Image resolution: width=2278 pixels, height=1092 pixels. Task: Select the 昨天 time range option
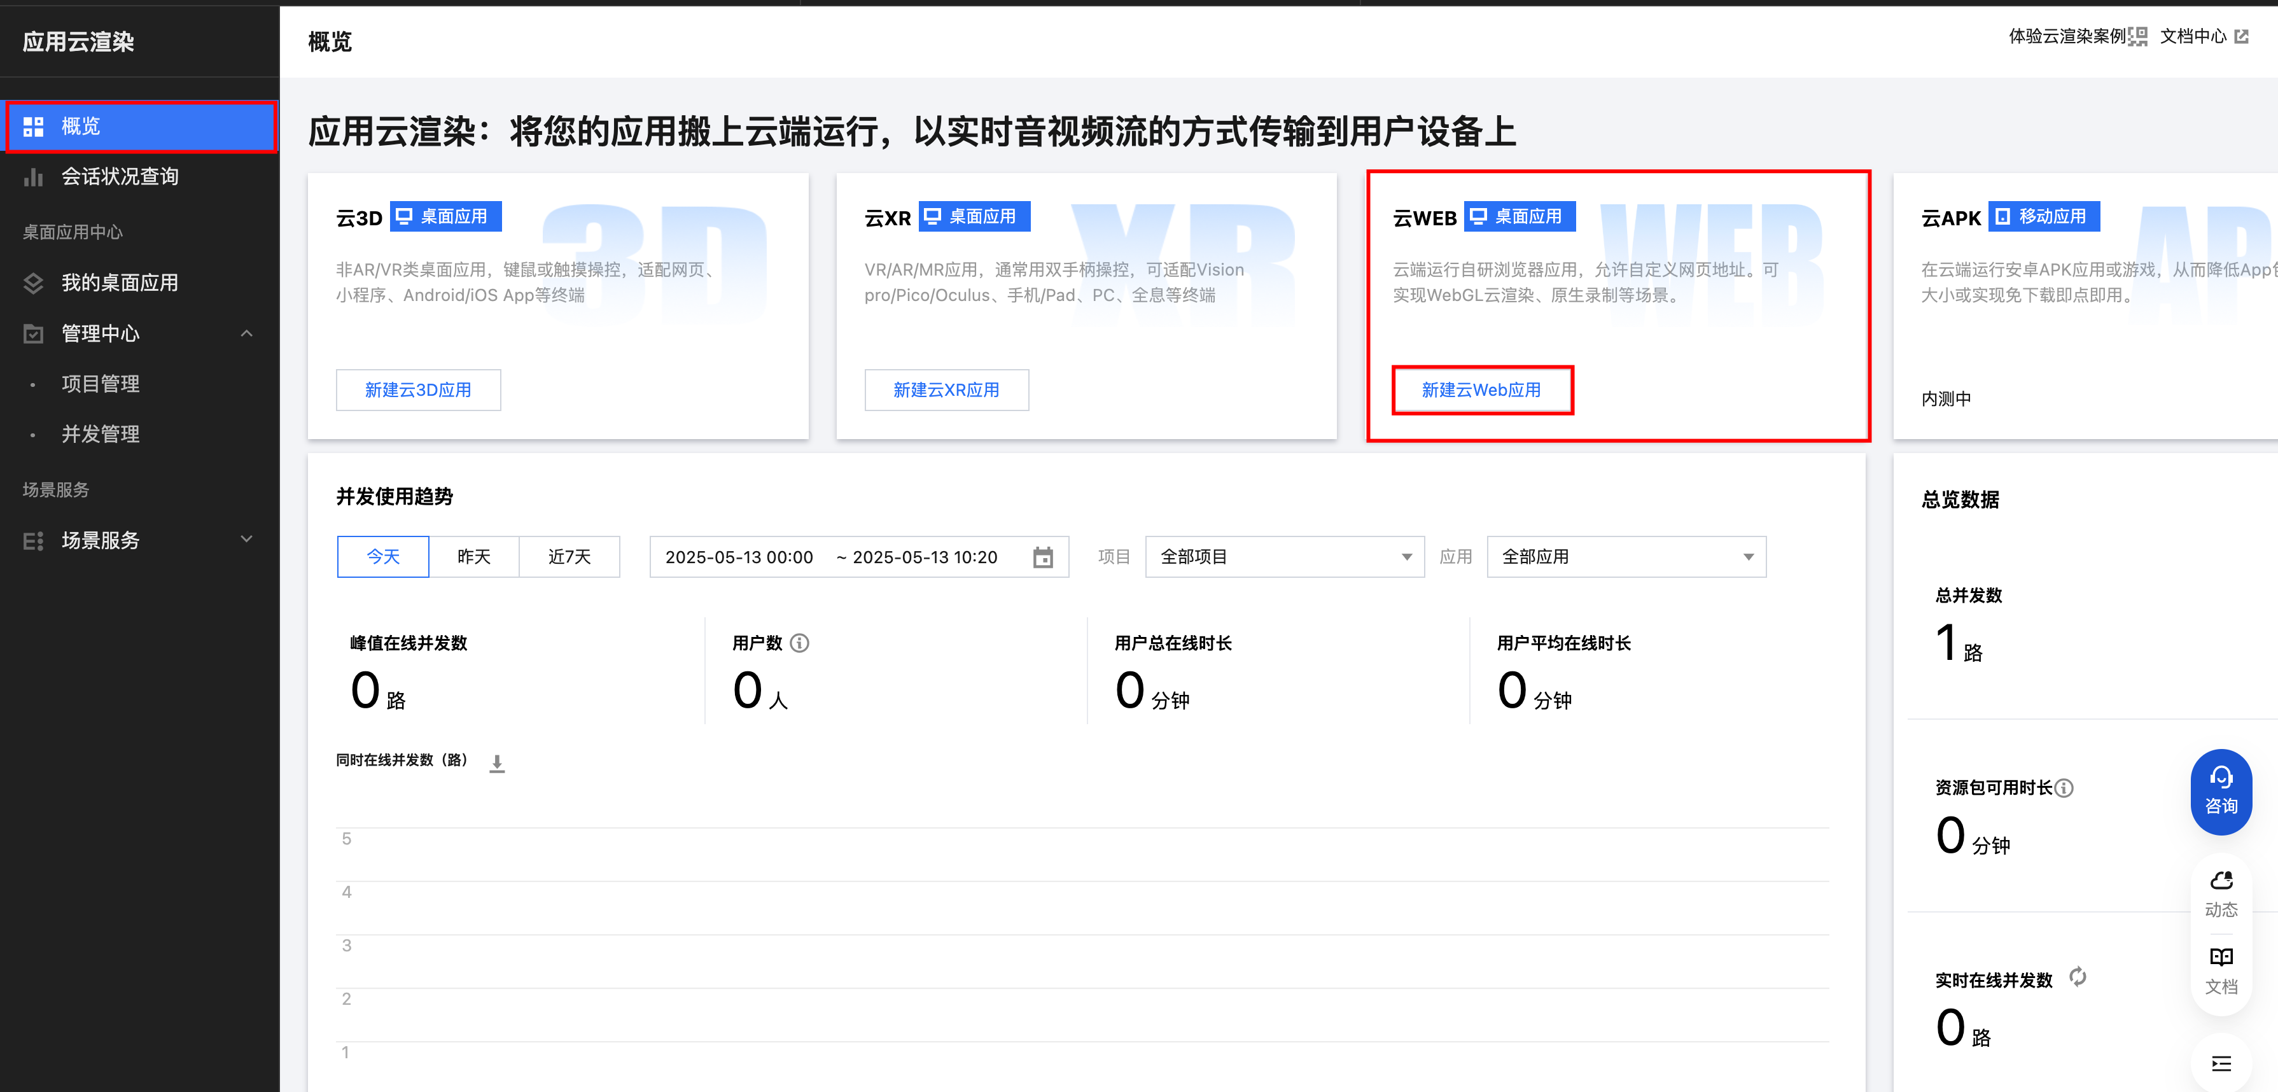pyautogui.click(x=474, y=557)
